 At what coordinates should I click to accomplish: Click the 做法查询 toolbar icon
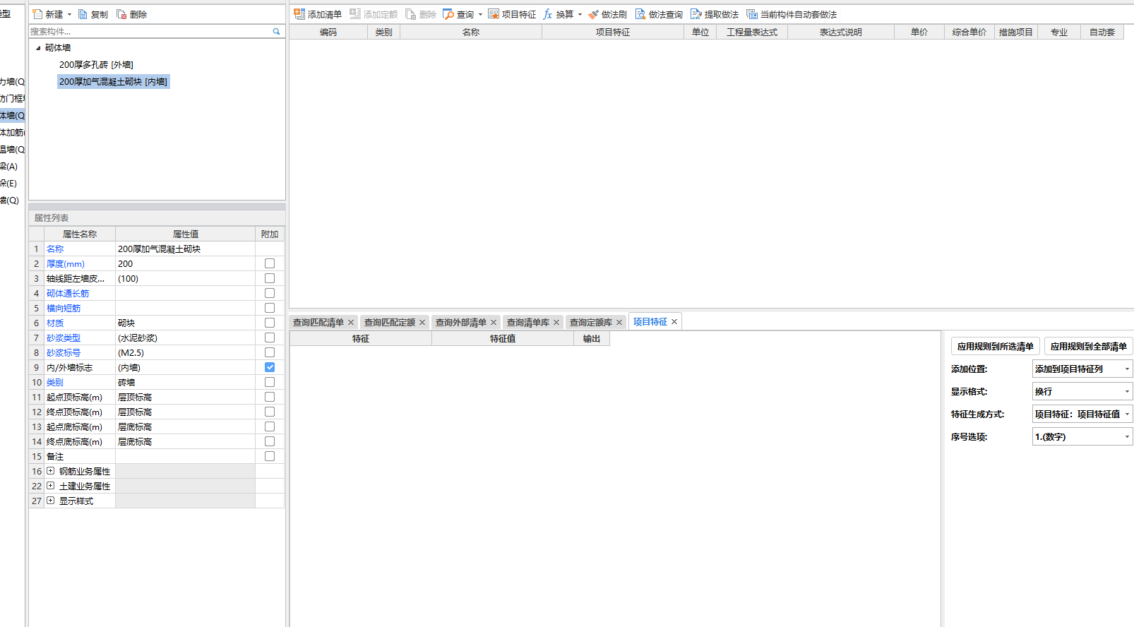(x=640, y=14)
